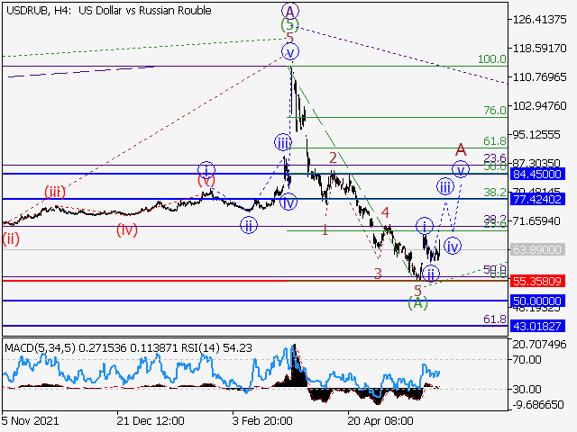577x432 pixels.
Task: Select the indicator header 'MACD(5,34,5) 0.271536 0.113871 RSI(14) 54.23'
Action: point(128,347)
